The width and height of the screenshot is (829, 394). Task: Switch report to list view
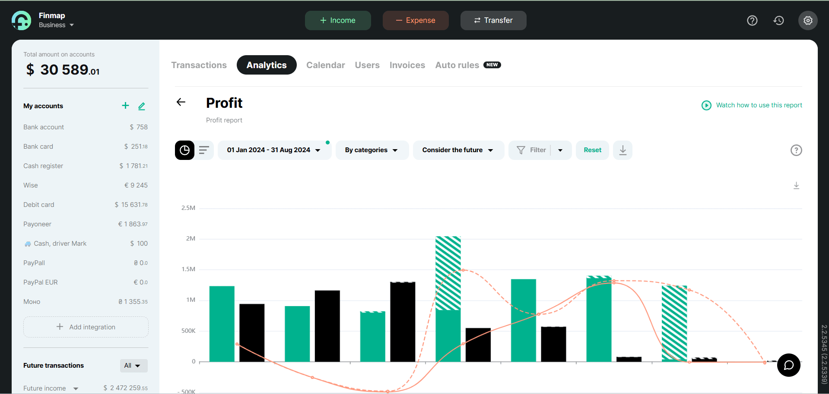204,150
